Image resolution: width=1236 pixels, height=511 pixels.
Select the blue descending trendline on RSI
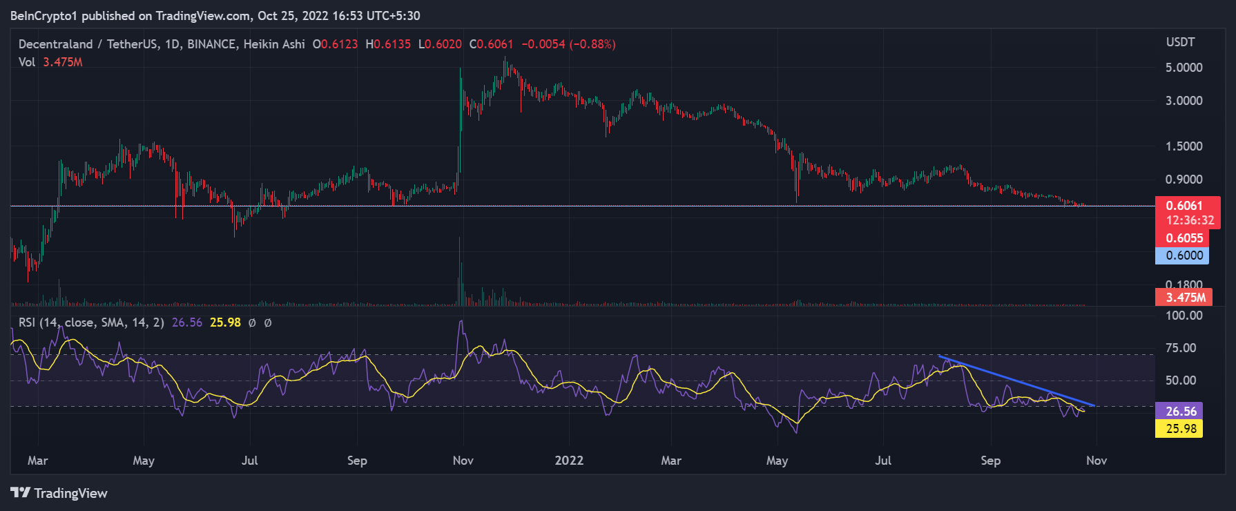[x=1015, y=380]
